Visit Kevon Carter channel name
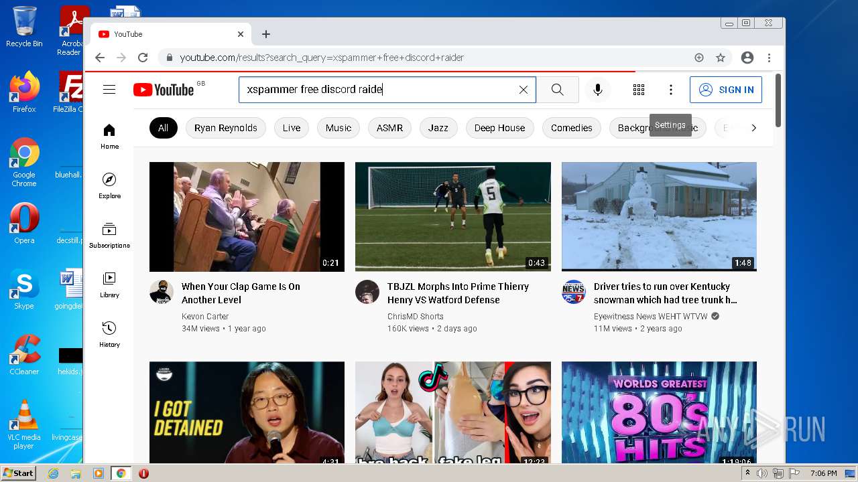The image size is (858, 482). (x=205, y=317)
